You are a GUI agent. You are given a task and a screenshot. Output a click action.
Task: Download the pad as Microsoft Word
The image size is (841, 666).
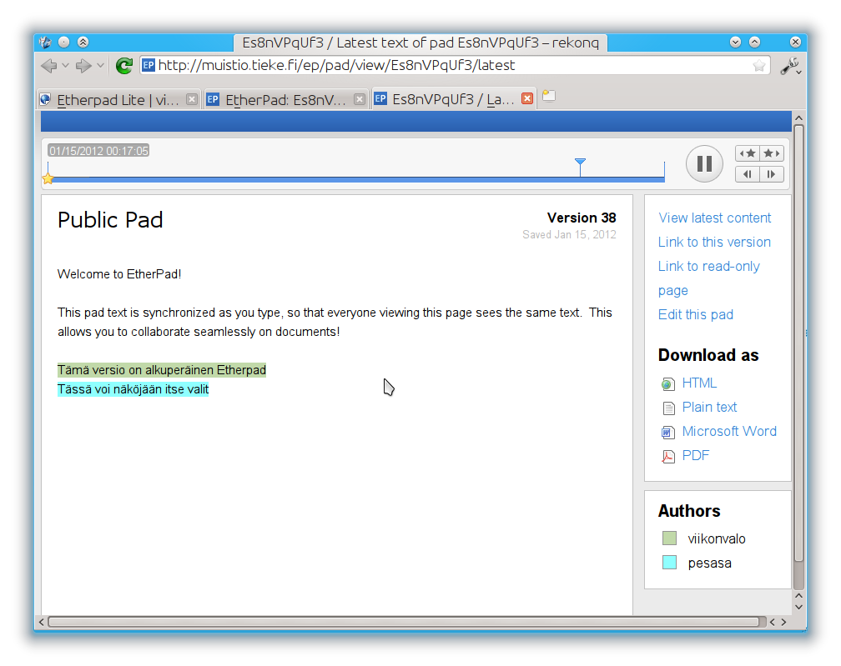[x=729, y=431]
